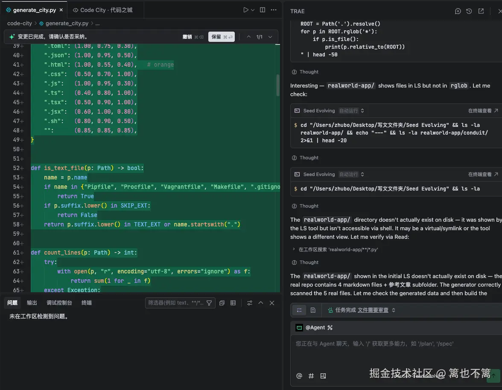Select the 问题 (Problems) panel tab

tap(12, 303)
